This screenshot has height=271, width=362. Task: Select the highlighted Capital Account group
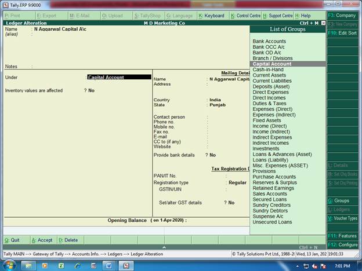click(288, 64)
